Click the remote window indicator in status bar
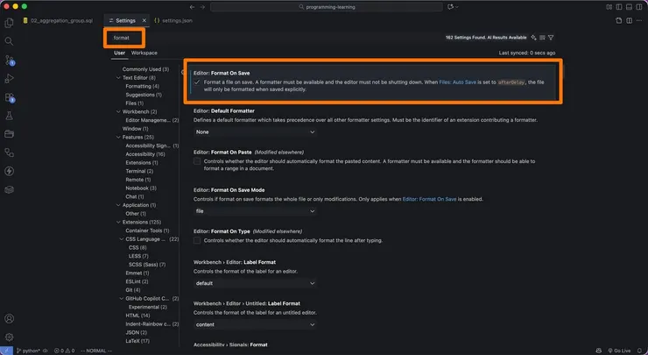This screenshot has height=355, width=648. [x=6, y=351]
